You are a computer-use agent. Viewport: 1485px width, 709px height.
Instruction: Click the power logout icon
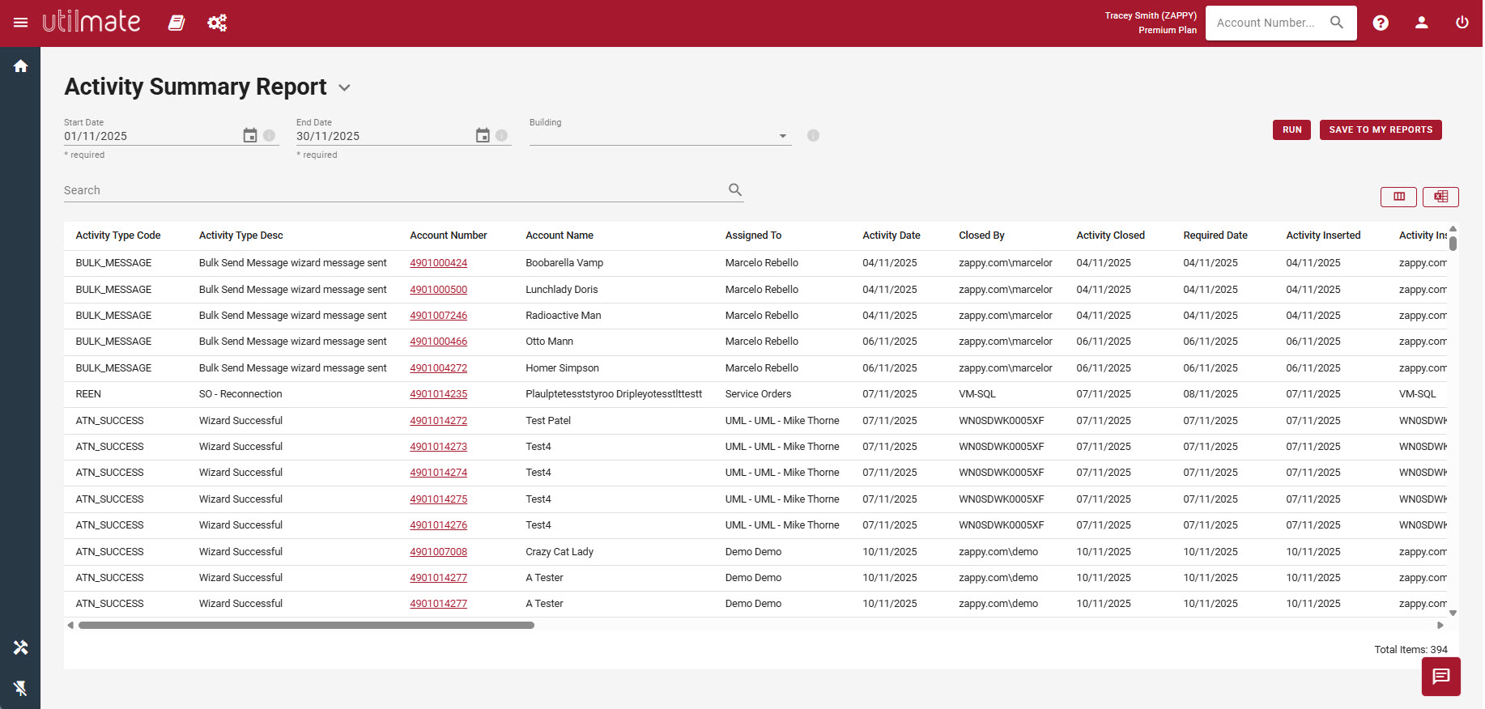click(x=1462, y=23)
